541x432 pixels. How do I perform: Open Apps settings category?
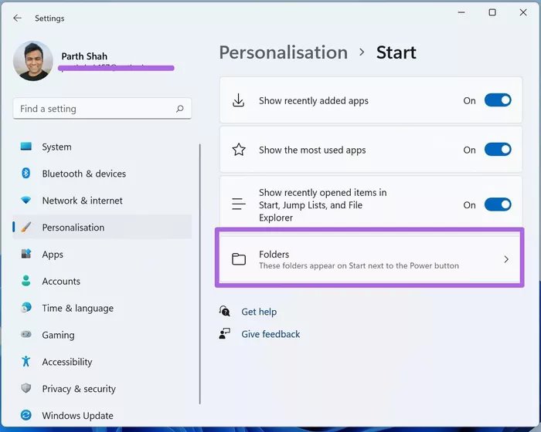point(102,255)
